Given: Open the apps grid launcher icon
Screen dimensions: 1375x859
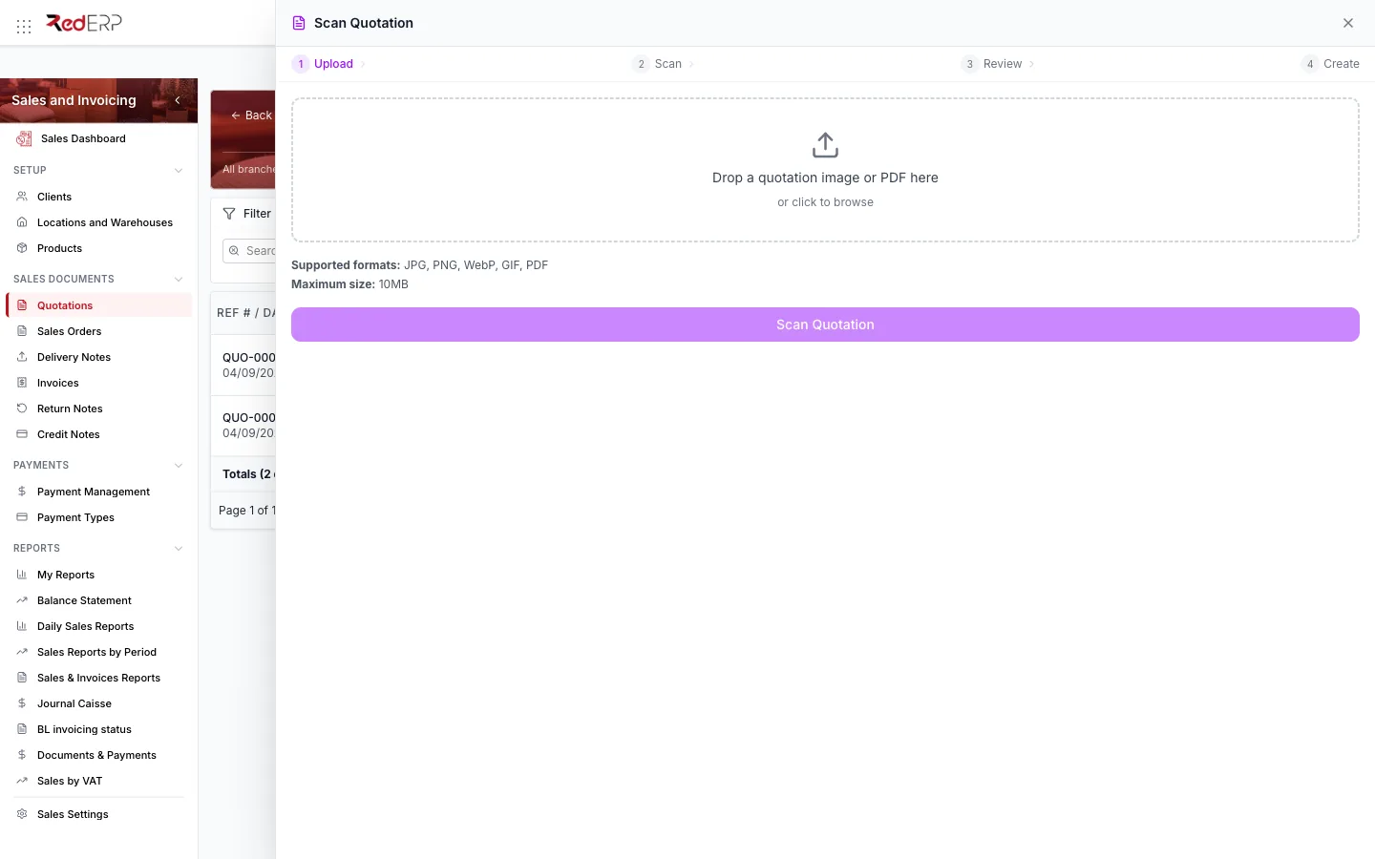Looking at the screenshot, I should click(24, 27).
